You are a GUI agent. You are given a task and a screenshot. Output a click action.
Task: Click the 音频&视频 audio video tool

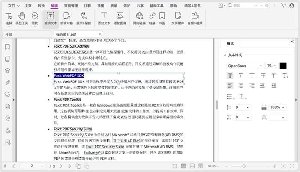coord(195,19)
